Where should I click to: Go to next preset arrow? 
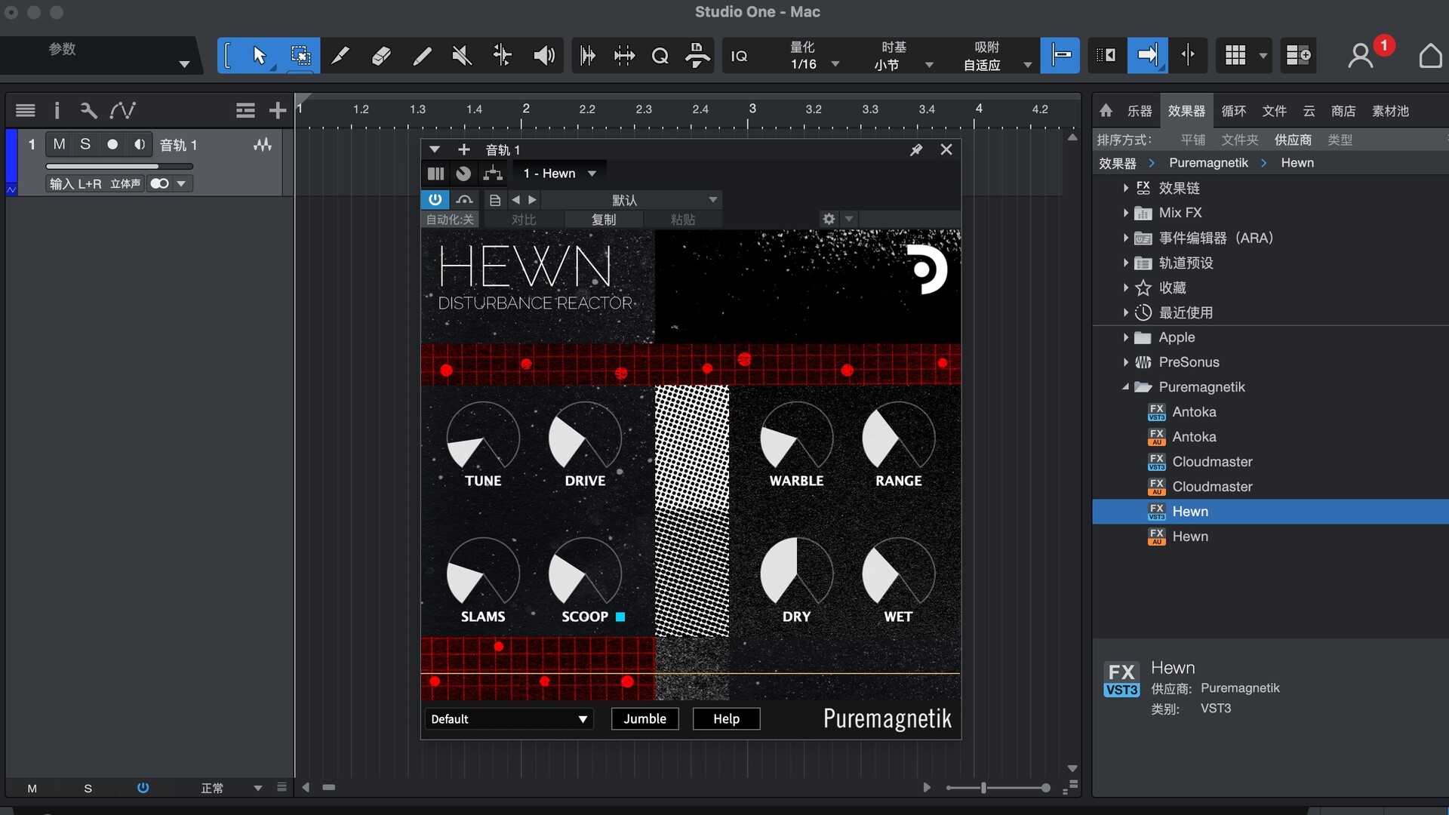(532, 200)
